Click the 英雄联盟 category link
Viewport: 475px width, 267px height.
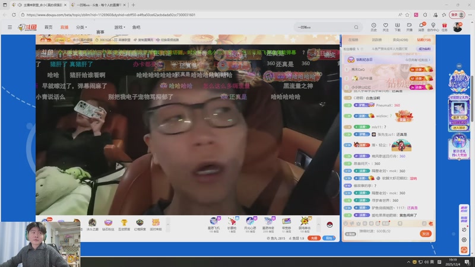pos(122,40)
